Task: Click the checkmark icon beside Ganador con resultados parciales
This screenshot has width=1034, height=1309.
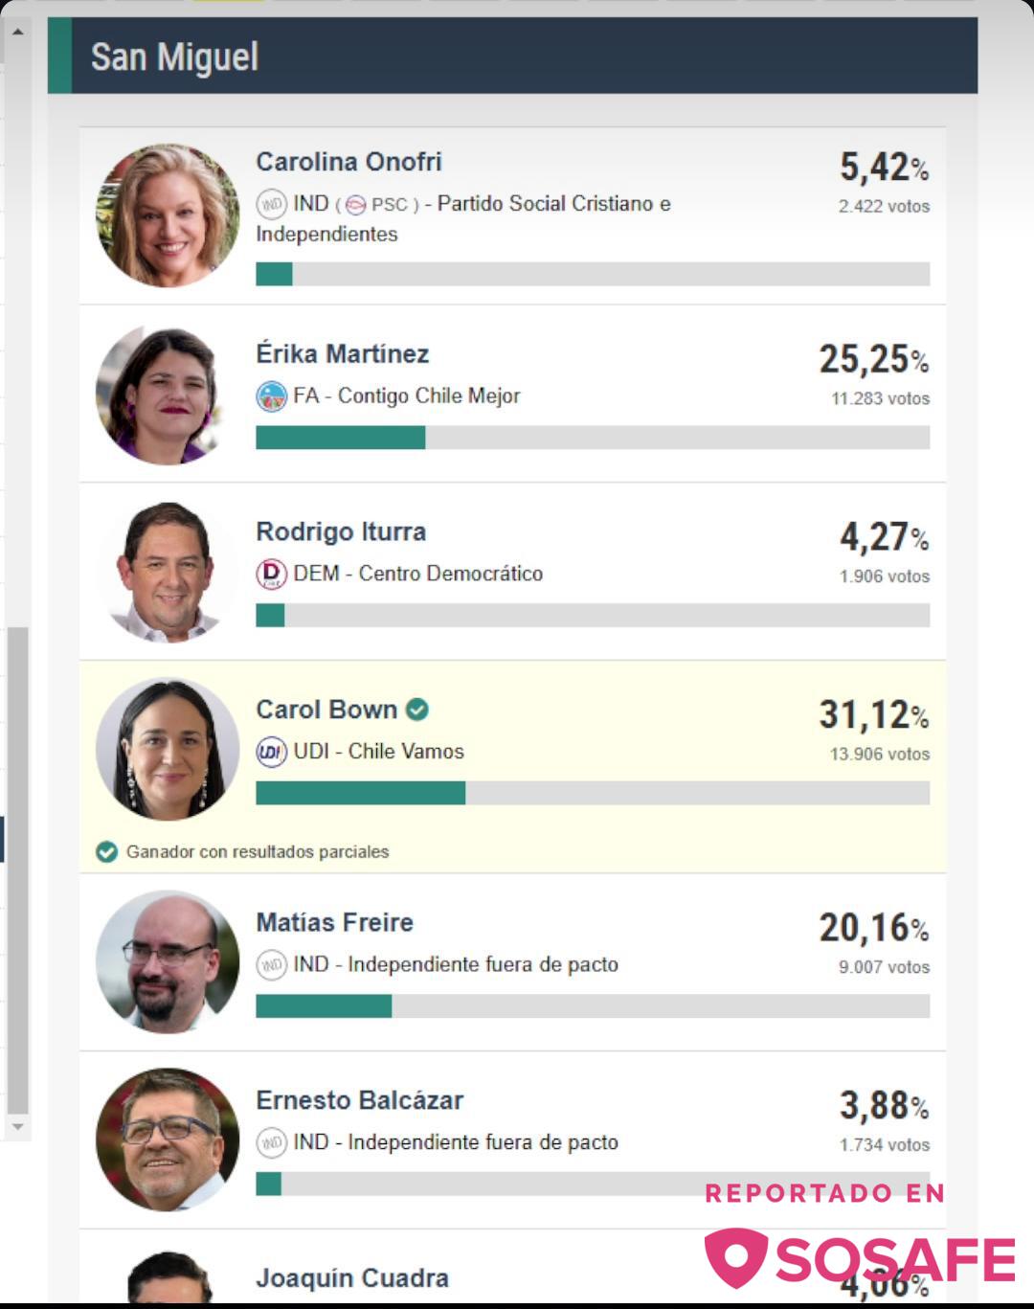Action: [107, 852]
